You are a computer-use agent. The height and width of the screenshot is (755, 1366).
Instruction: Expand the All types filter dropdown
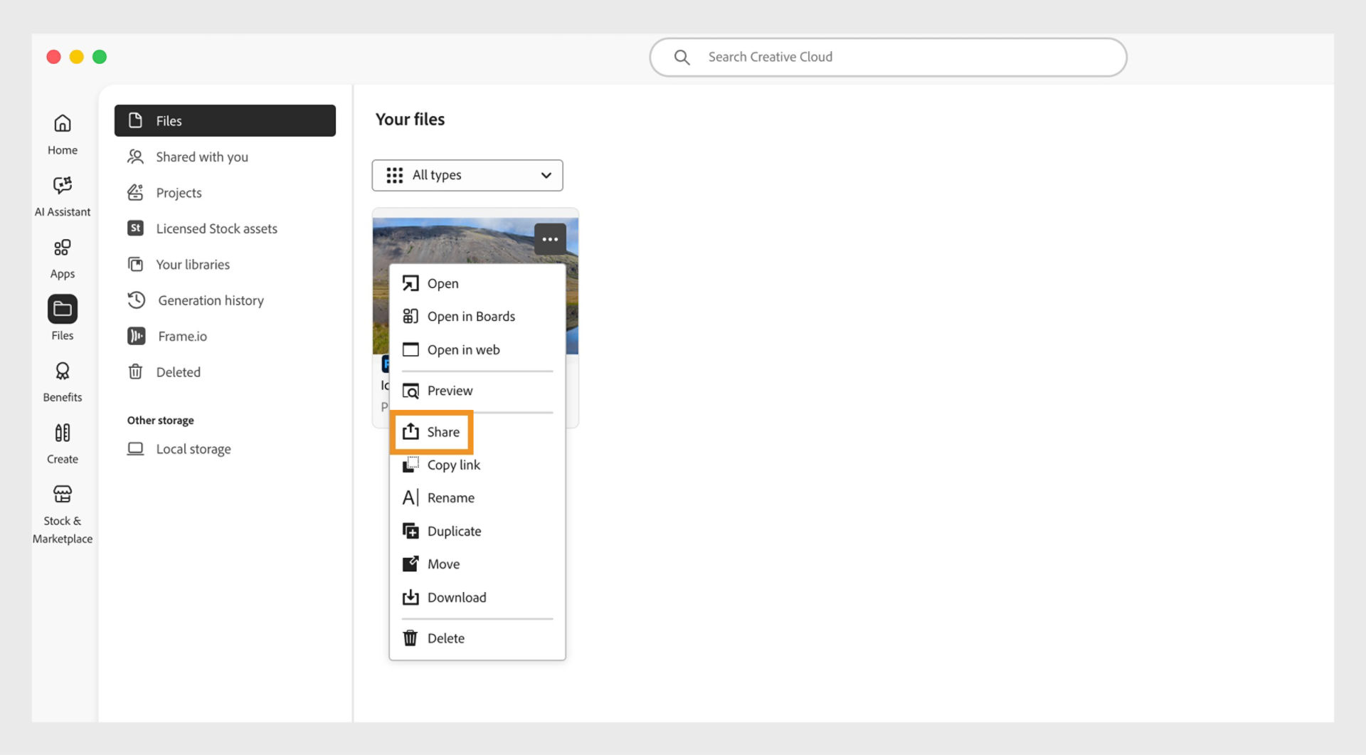(x=467, y=175)
